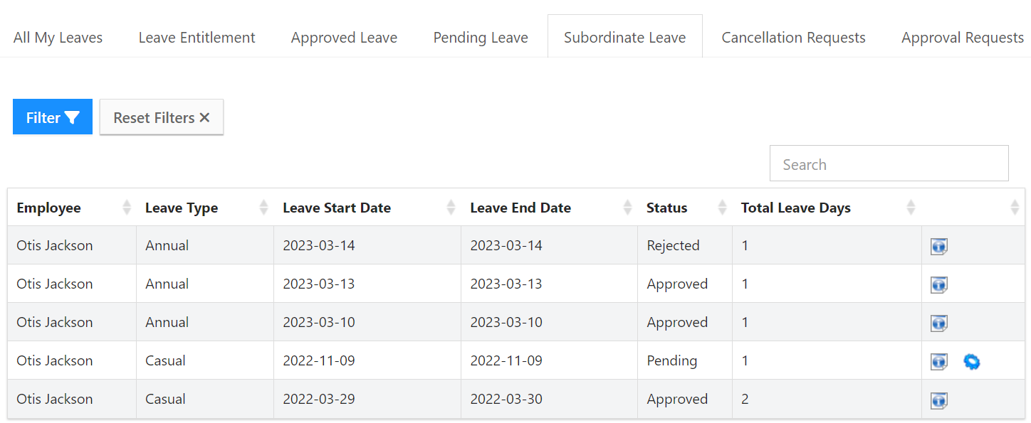View the Cancellation Requests tab
This screenshot has width=1031, height=423.
click(793, 38)
